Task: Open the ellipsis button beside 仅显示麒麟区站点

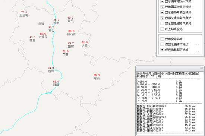Action: (197, 51)
